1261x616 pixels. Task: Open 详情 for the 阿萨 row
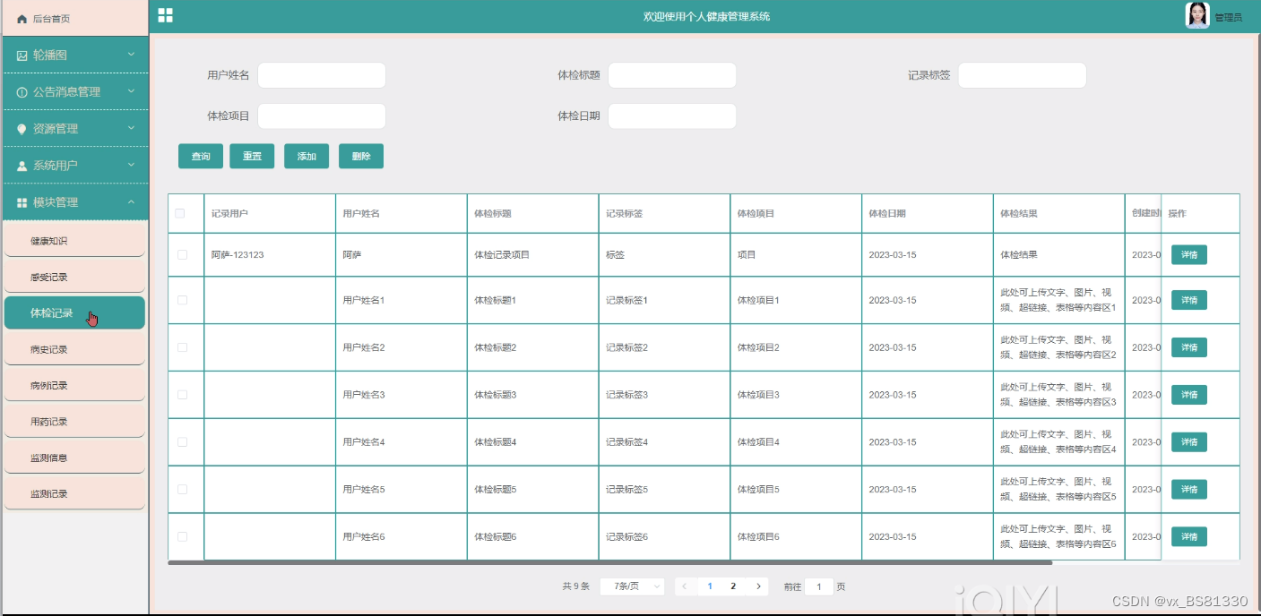pos(1189,255)
